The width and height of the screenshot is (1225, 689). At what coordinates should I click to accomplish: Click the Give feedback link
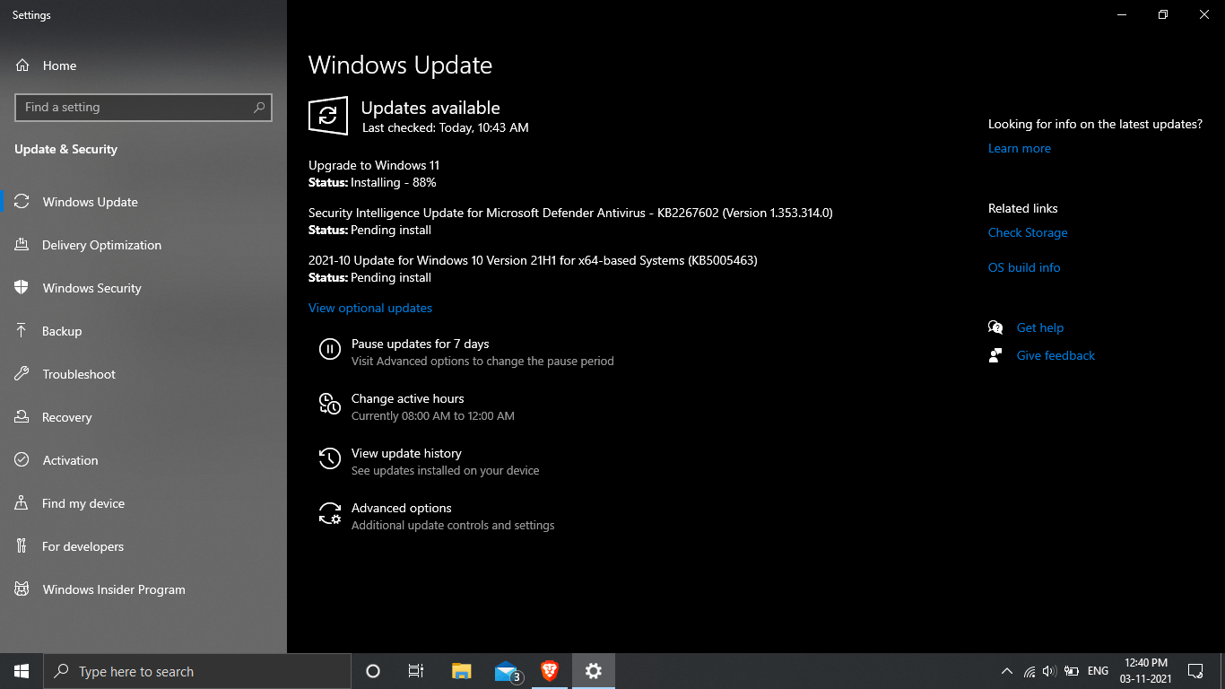coord(1056,355)
